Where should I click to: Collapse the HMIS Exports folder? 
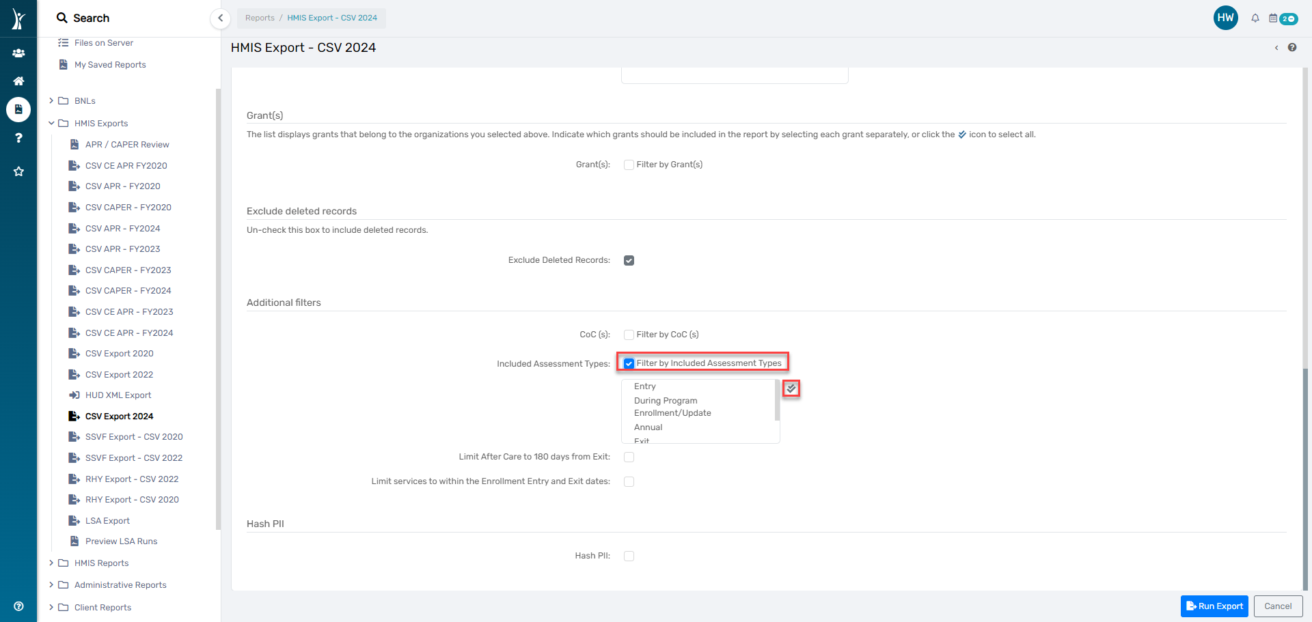tap(51, 123)
